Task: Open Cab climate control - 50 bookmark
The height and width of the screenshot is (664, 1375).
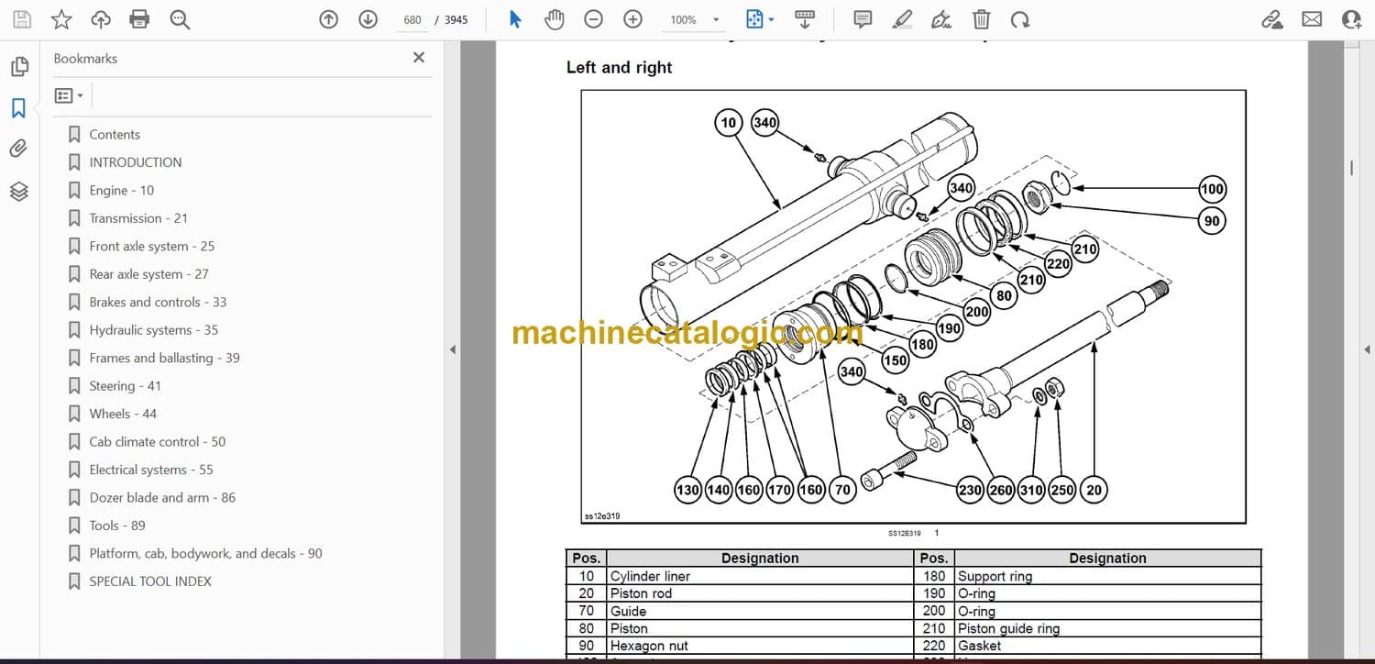Action: point(158,441)
